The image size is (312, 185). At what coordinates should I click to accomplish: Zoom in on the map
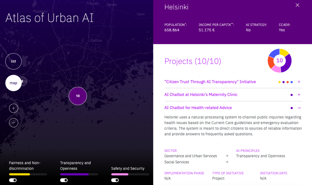13,108
